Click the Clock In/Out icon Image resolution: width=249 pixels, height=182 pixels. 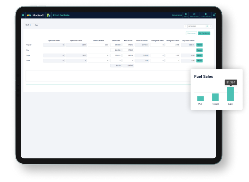(x=206, y=15)
